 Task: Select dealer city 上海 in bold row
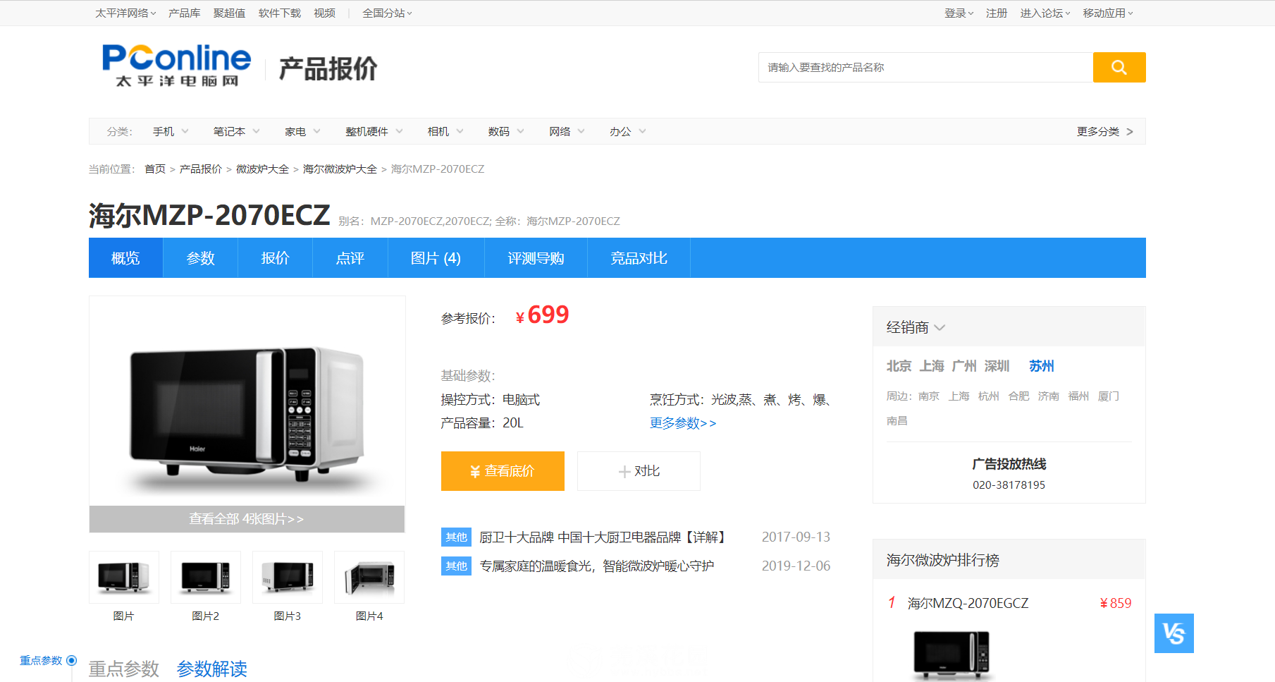coord(932,366)
